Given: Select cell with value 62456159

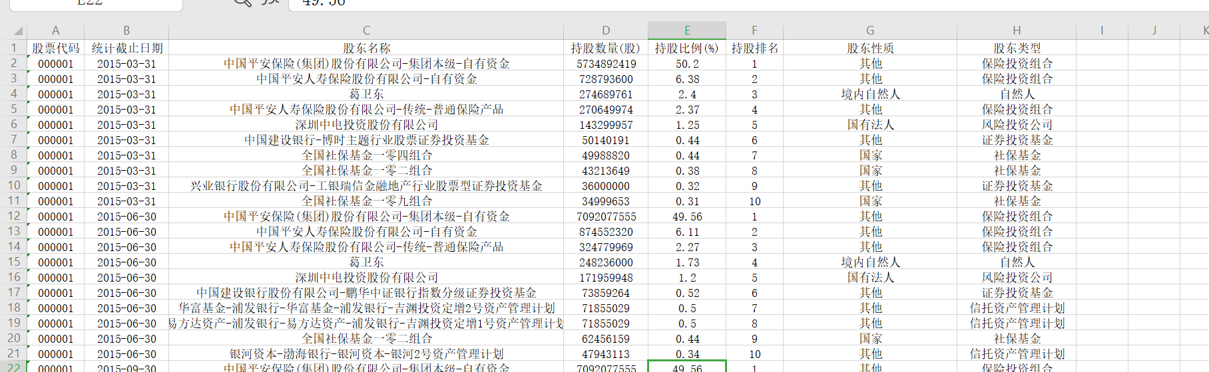Looking at the screenshot, I should tap(606, 339).
